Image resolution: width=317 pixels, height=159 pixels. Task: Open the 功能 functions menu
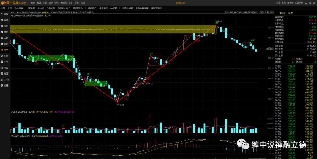[x=45, y=3]
